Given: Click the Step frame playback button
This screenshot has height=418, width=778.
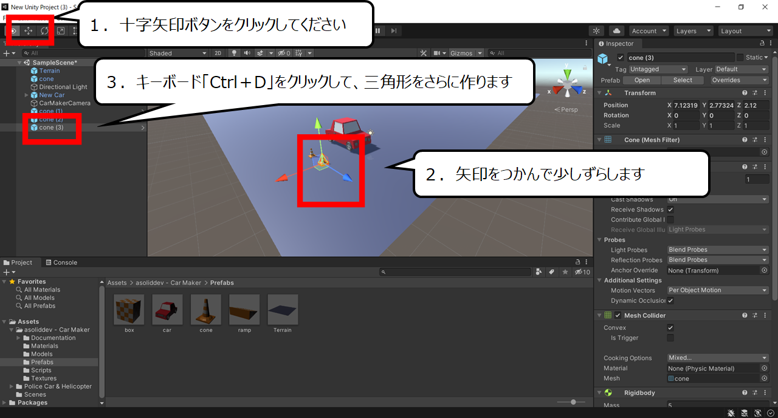Looking at the screenshot, I should [x=394, y=31].
